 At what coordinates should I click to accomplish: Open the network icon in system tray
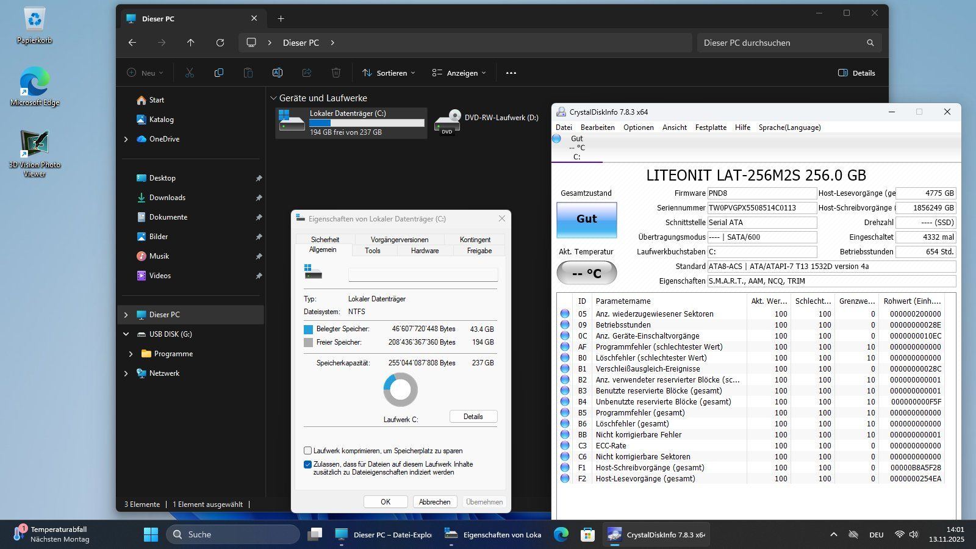click(899, 534)
